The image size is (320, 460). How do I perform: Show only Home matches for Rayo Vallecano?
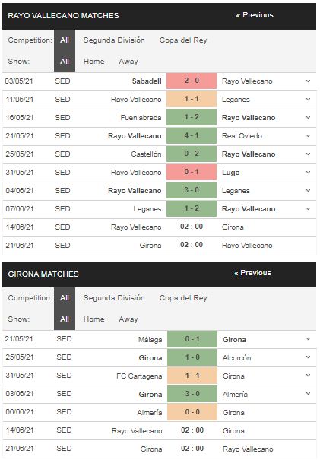pyautogui.click(x=93, y=62)
